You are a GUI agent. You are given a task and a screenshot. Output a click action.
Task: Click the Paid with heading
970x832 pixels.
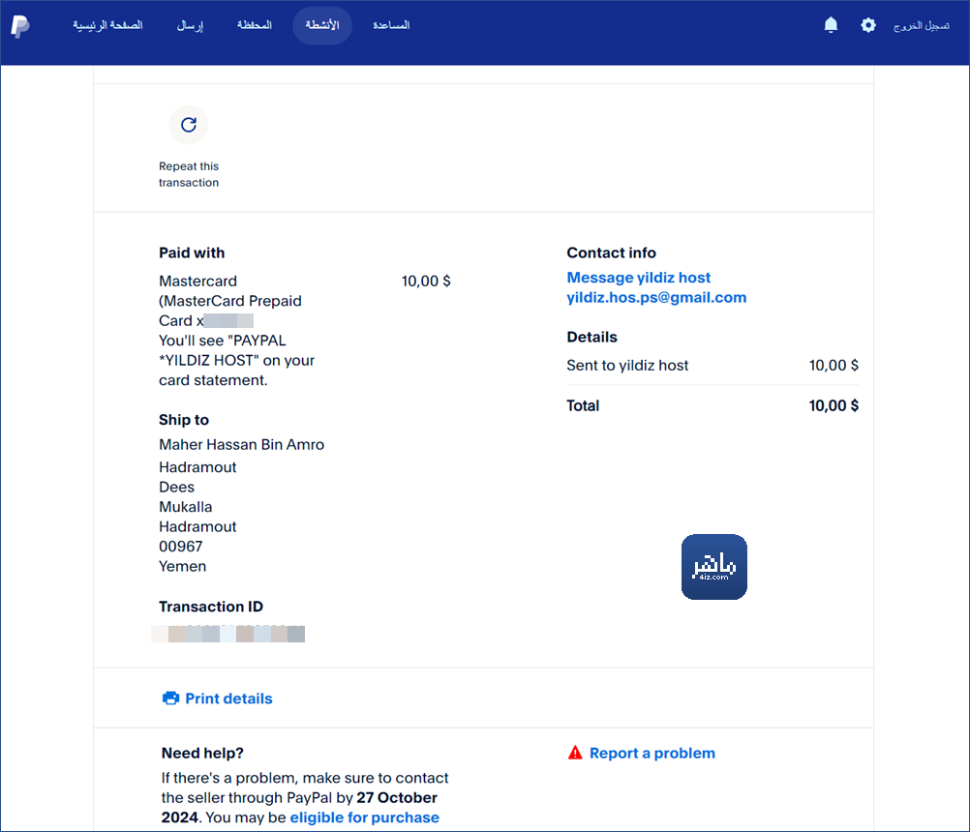[192, 253]
